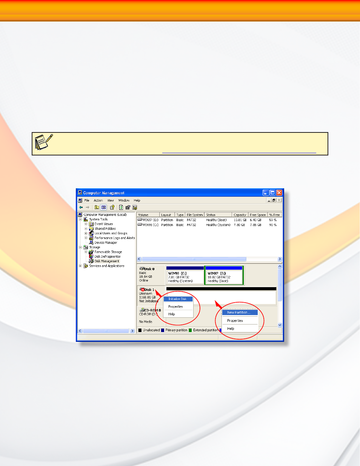Click the Disk 1 not-initialized disk icon
Viewport: 360px width, 466px height.
(x=142, y=289)
